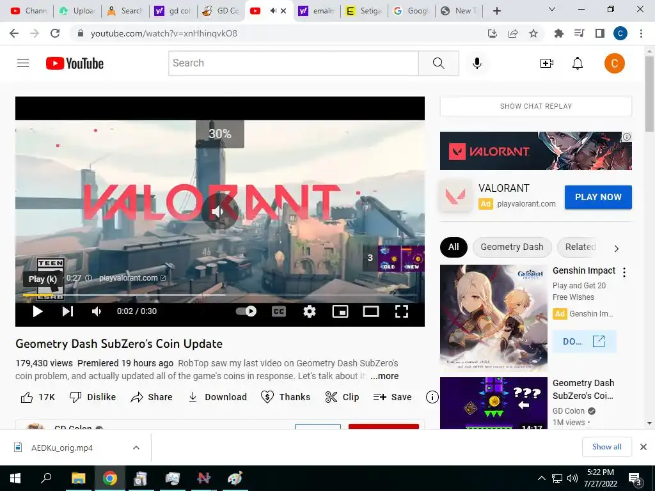This screenshot has height=491, width=655.
Task: Click SHOW CHAT REPLAY
Action: pos(536,107)
